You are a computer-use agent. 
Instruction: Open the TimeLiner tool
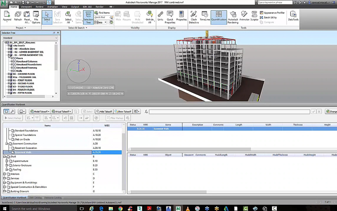[x=205, y=16]
